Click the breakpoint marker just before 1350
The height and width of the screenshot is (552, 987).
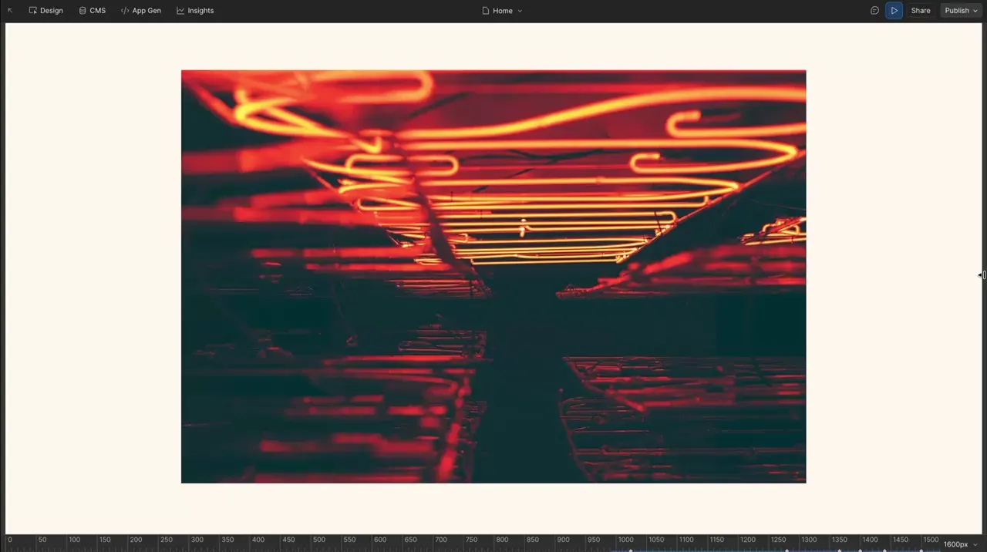pyautogui.click(x=840, y=550)
